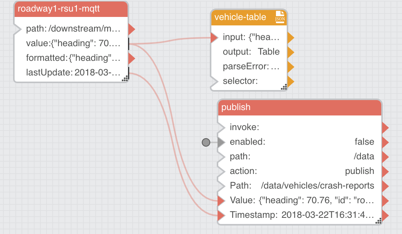Click the '/data' path value
This screenshot has height=234, width=402.
point(364,156)
